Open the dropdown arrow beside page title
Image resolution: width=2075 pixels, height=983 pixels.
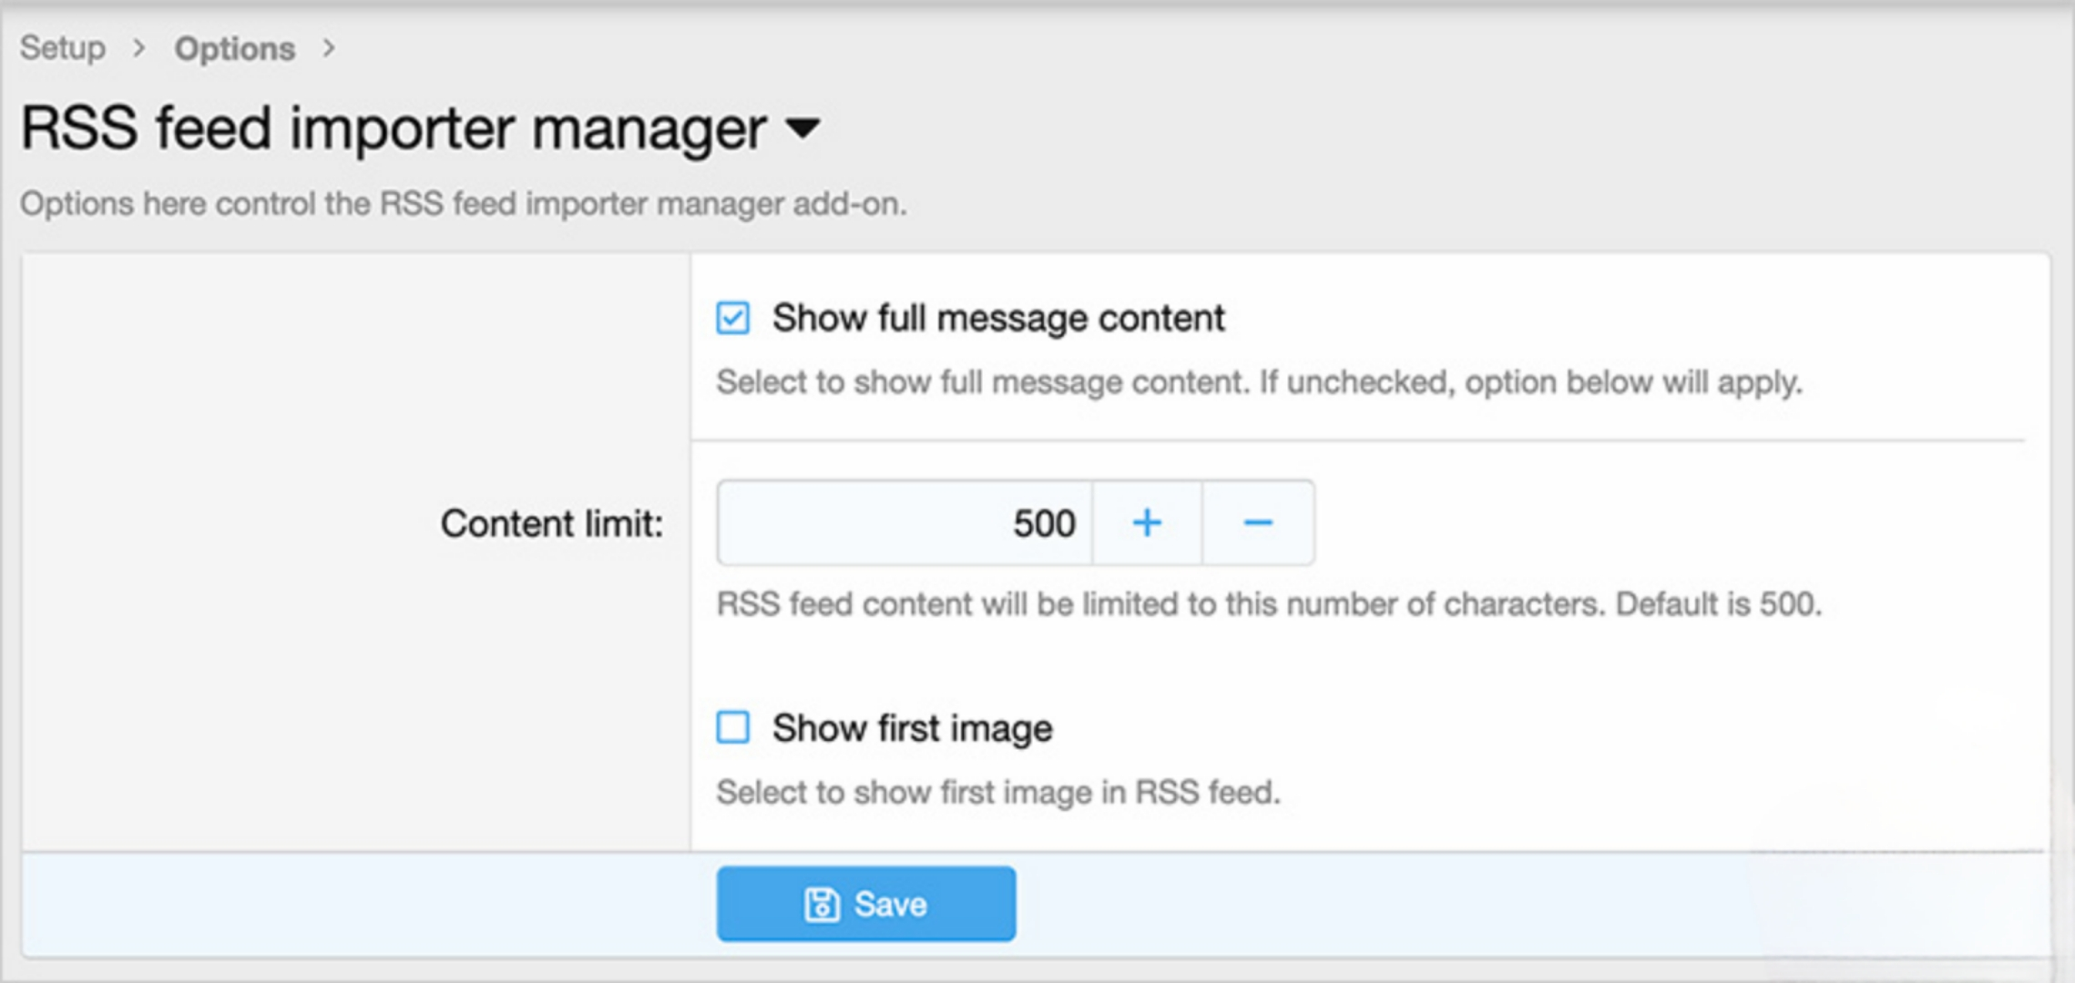[x=802, y=128]
